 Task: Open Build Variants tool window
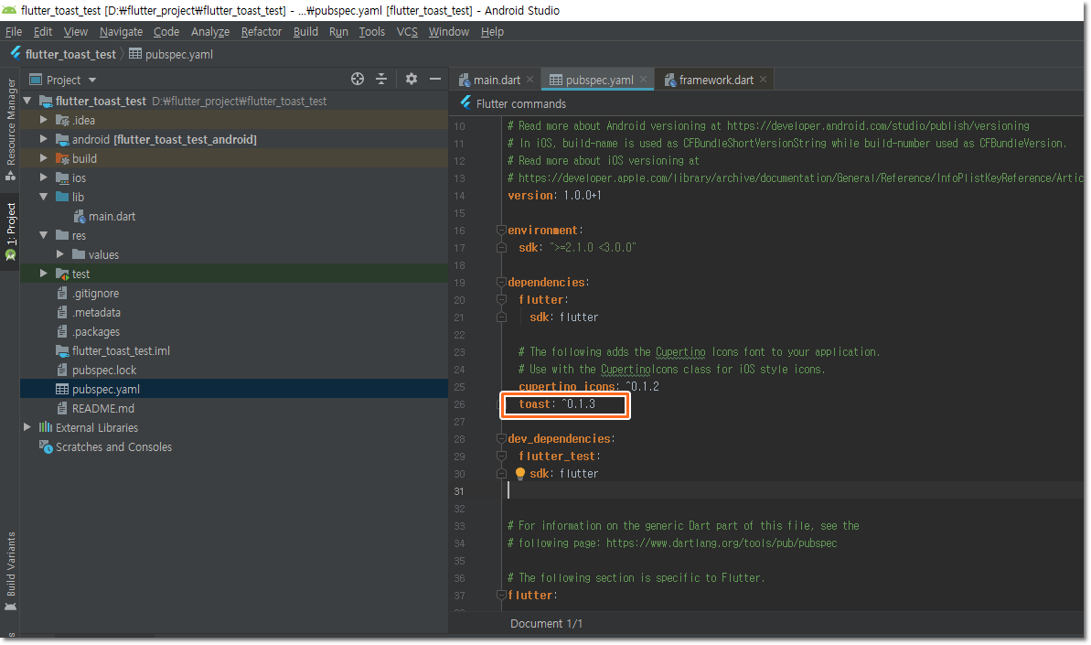point(10,571)
